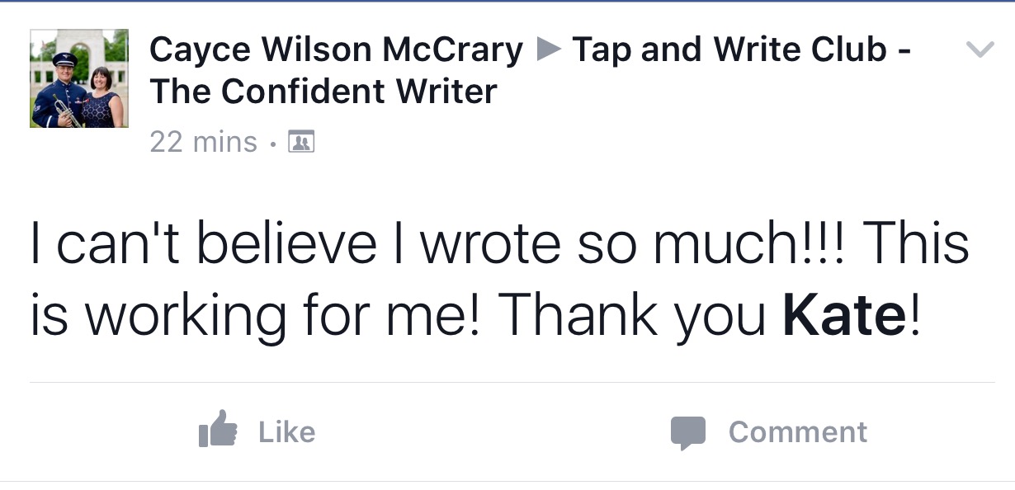Click the arrow between poster and group name

point(547,50)
